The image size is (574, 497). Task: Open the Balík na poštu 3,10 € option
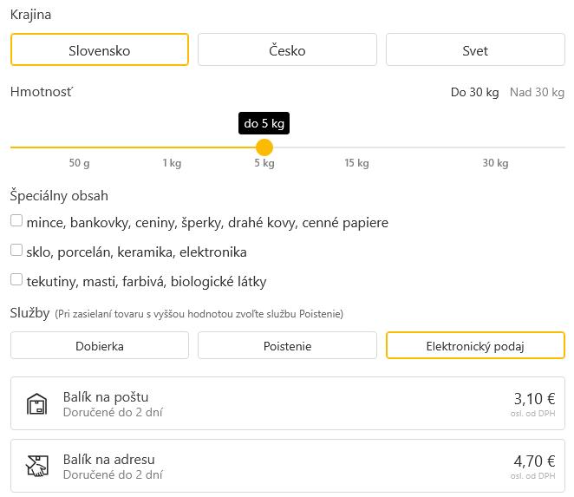coord(287,404)
